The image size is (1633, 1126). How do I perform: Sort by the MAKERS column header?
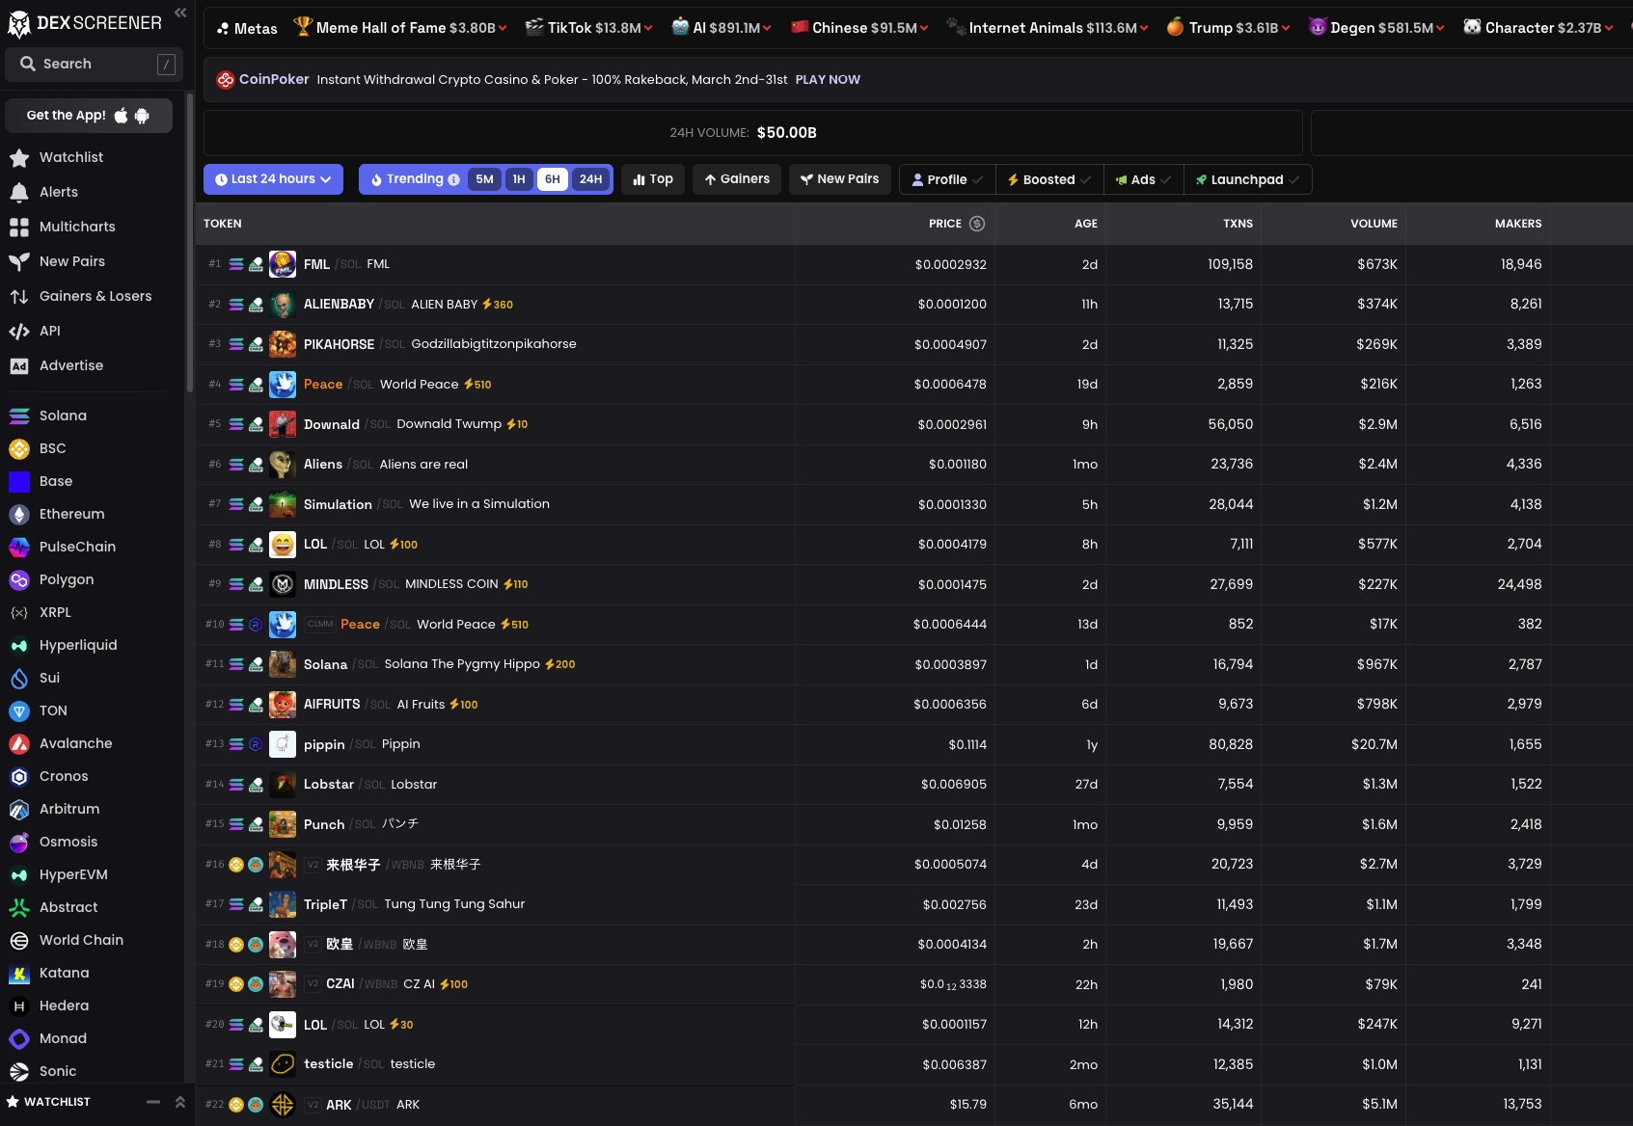coord(1518,224)
